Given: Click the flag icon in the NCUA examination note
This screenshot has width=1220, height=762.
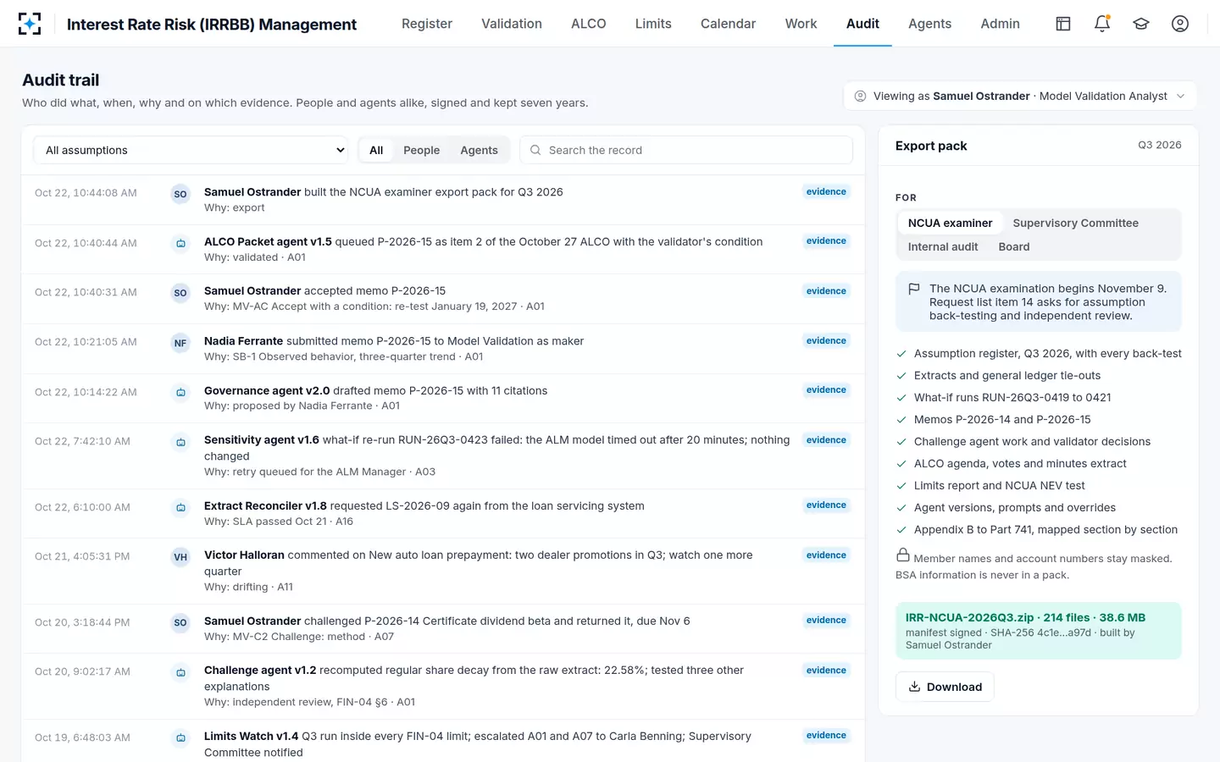Looking at the screenshot, I should (914, 289).
